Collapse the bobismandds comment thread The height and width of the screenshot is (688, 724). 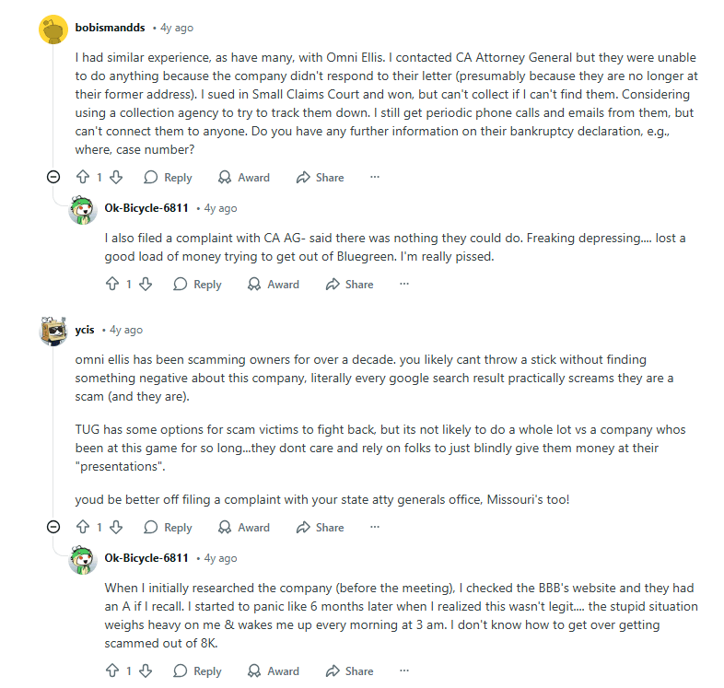[53, 178]
